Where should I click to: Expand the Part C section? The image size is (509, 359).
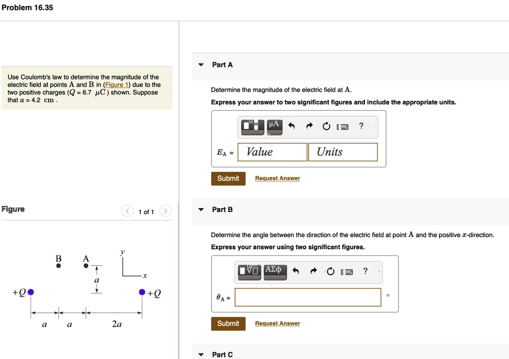click(201, 354)
